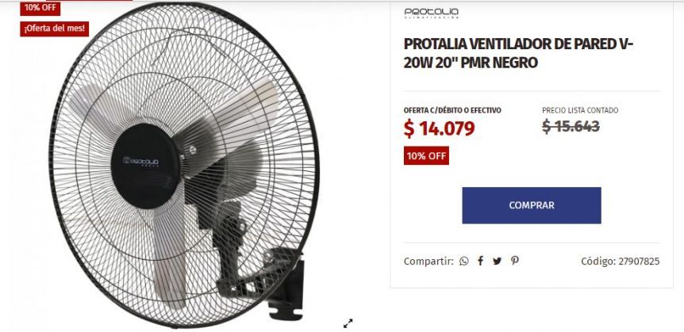The width and height of the screenshot is (684, 332).
Task: Open the wall fan product photo
Action: pos(184,165)
